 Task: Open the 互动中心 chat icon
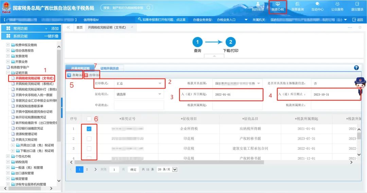pos(317,4)
